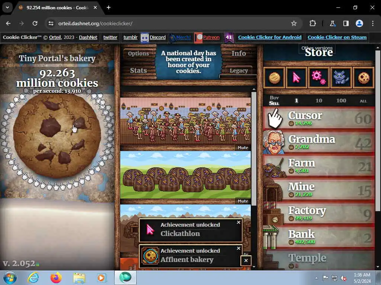Viewport: 381px width, 285px height.
Task: Open Cookie Clicker for Android link
Action: point(270,37)
